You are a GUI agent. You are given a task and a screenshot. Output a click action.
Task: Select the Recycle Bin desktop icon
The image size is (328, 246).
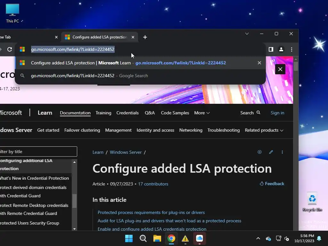click(312, 202)
